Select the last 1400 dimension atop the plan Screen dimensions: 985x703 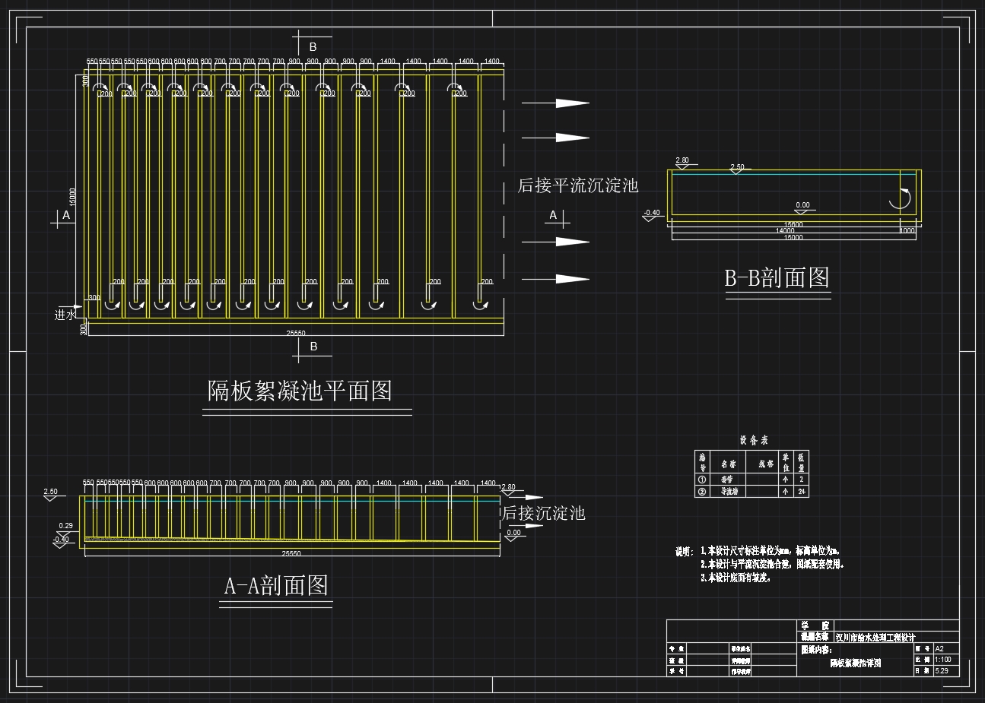coord(491,62)
